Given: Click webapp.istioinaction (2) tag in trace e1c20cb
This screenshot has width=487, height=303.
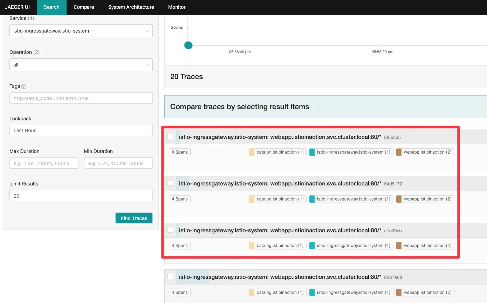Looking at the screenshot, I should tap(425, 246).
